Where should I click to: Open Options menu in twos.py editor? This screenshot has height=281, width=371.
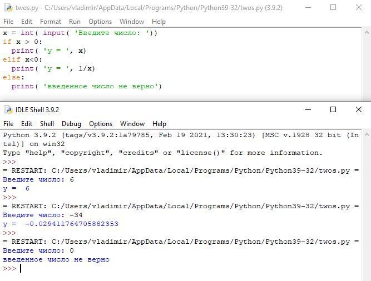[100, 22]
